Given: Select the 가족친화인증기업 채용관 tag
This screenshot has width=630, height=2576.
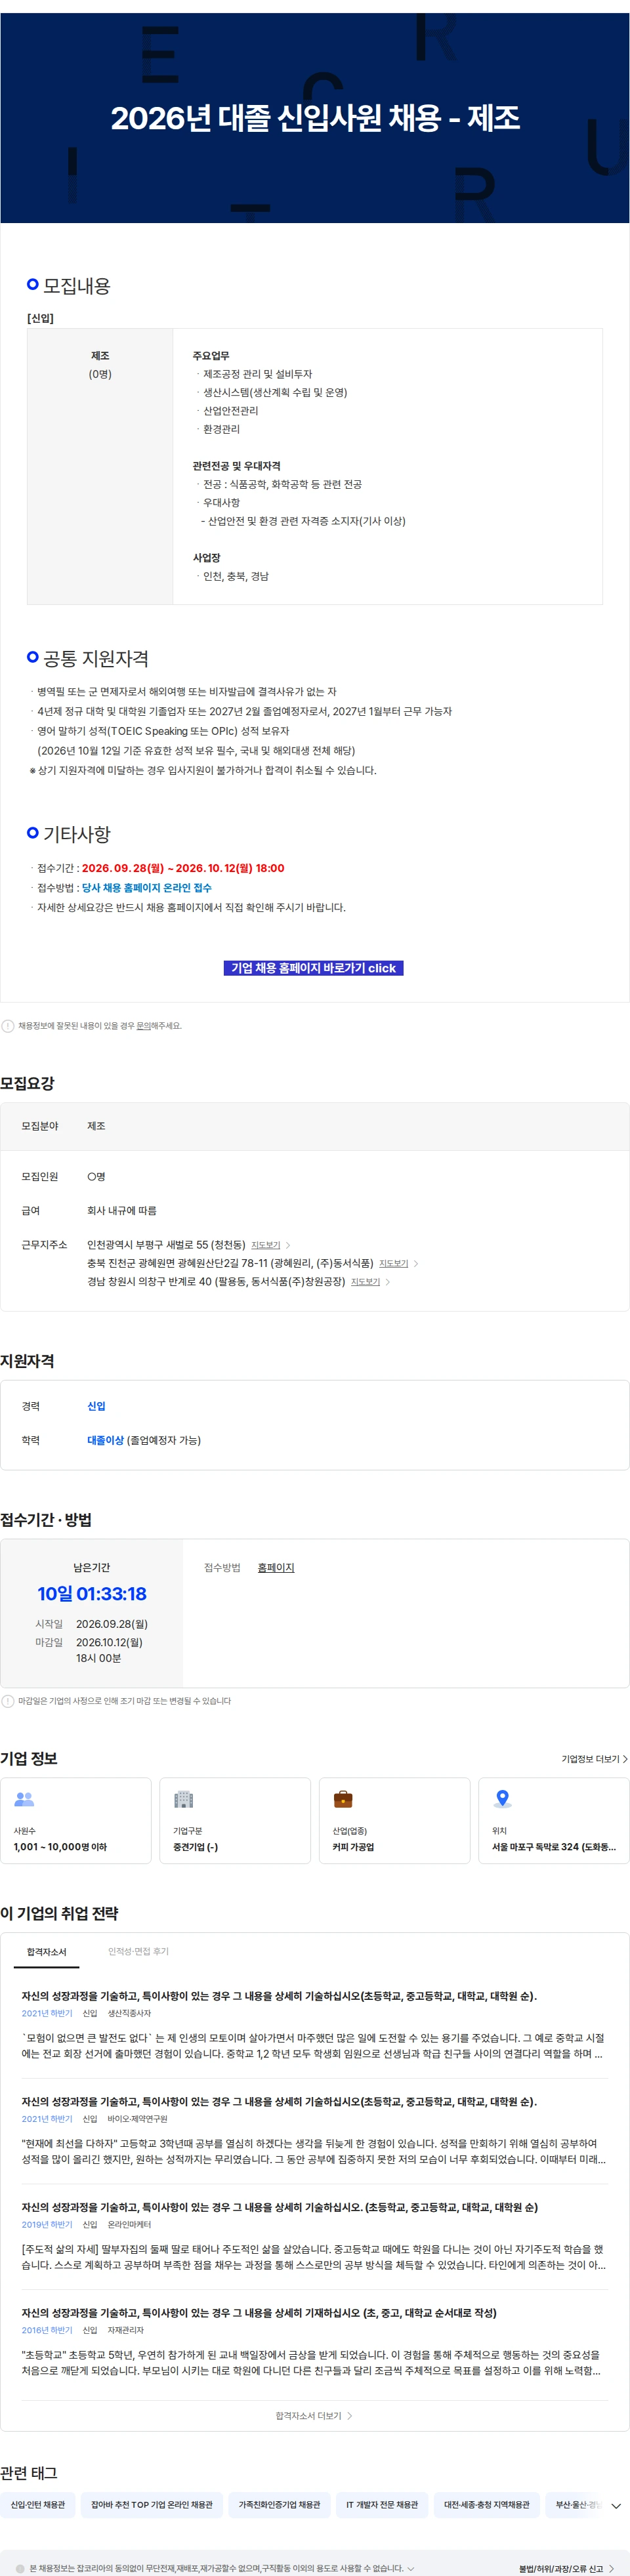Looking at the screenshot, I should [x=279, y=2505].
